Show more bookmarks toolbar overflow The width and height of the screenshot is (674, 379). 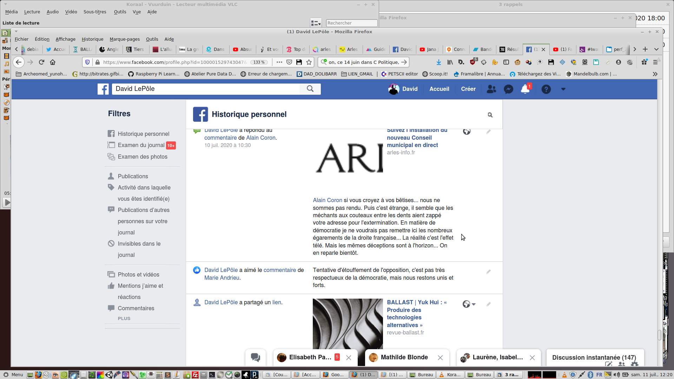click(655, 74)
